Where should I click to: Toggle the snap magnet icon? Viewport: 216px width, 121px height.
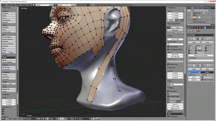73,119
